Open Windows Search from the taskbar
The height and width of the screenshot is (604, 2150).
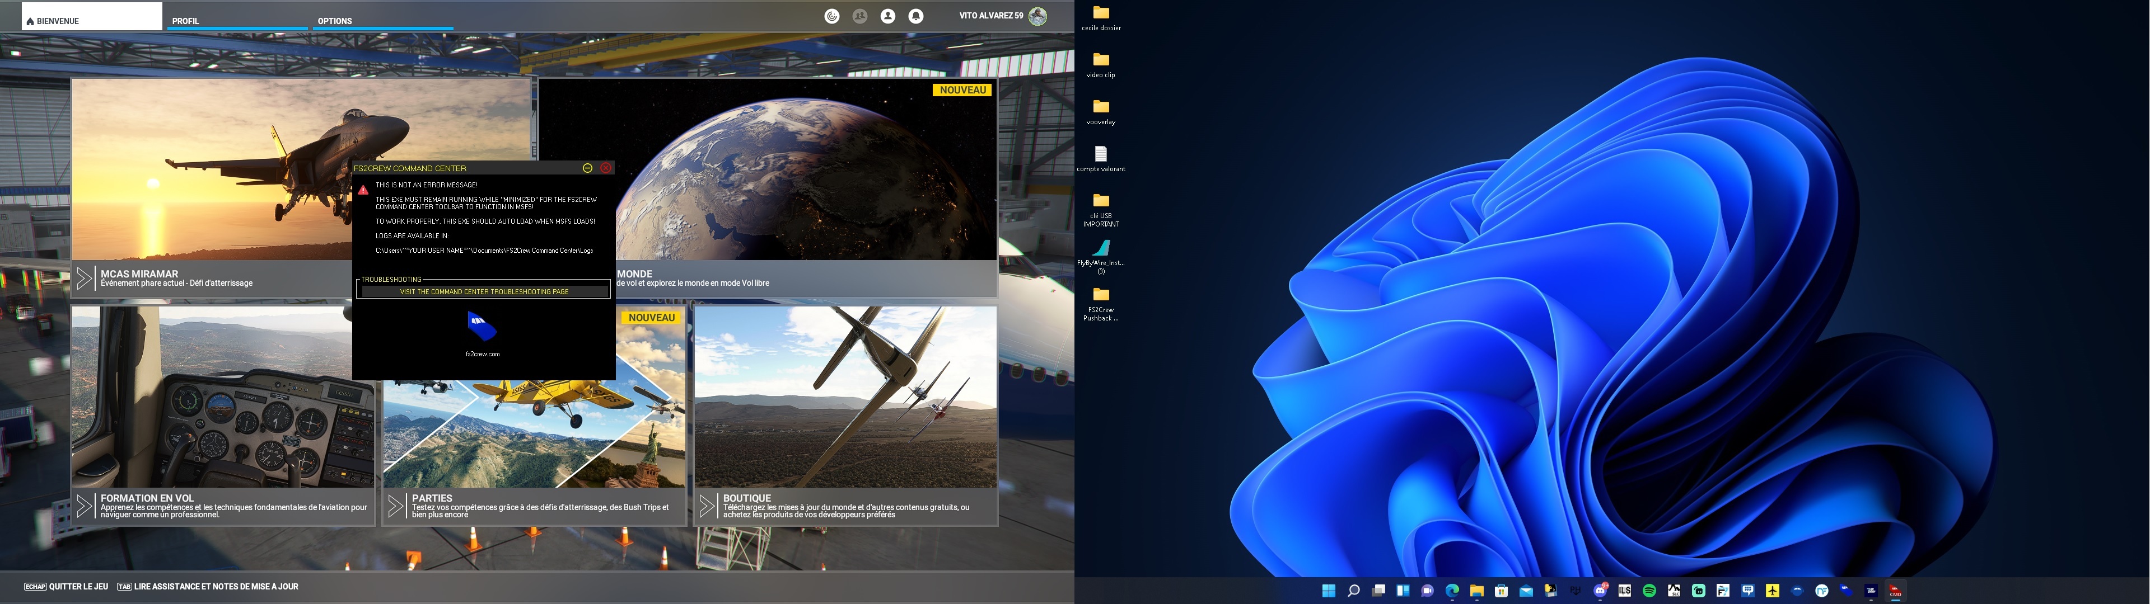click(1354, 591)
